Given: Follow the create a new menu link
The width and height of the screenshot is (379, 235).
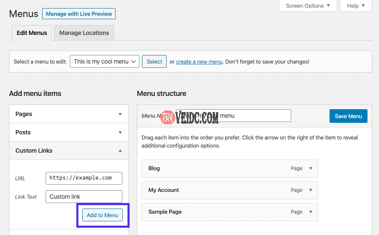Looking at the screenshot, I should 199,62.
